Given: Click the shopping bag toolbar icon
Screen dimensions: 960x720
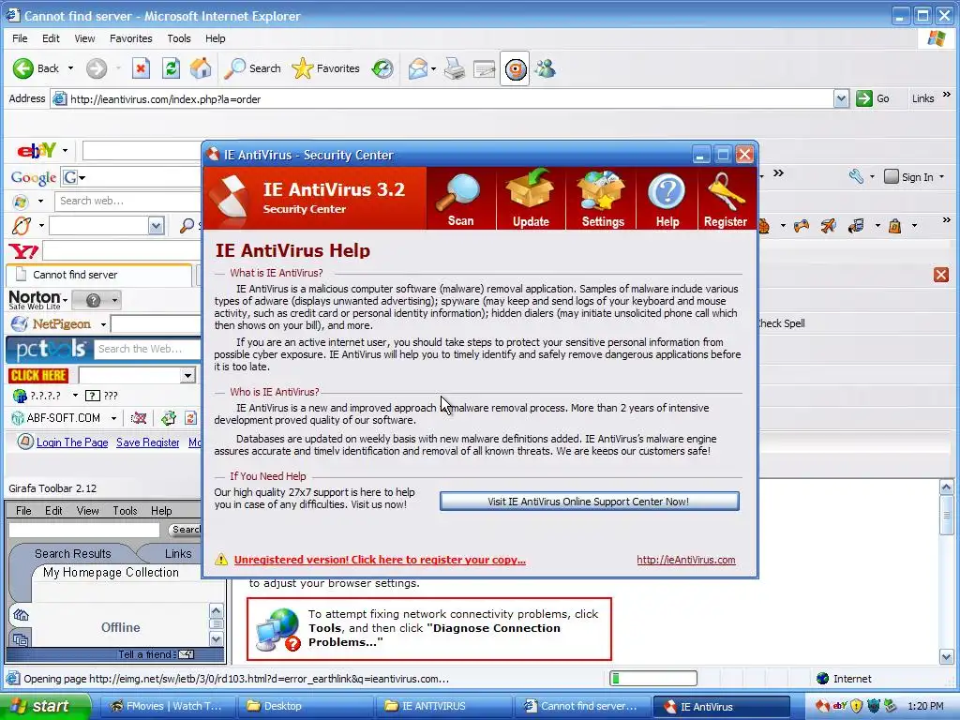Looking at the screenshot, I should click(894, 227).
